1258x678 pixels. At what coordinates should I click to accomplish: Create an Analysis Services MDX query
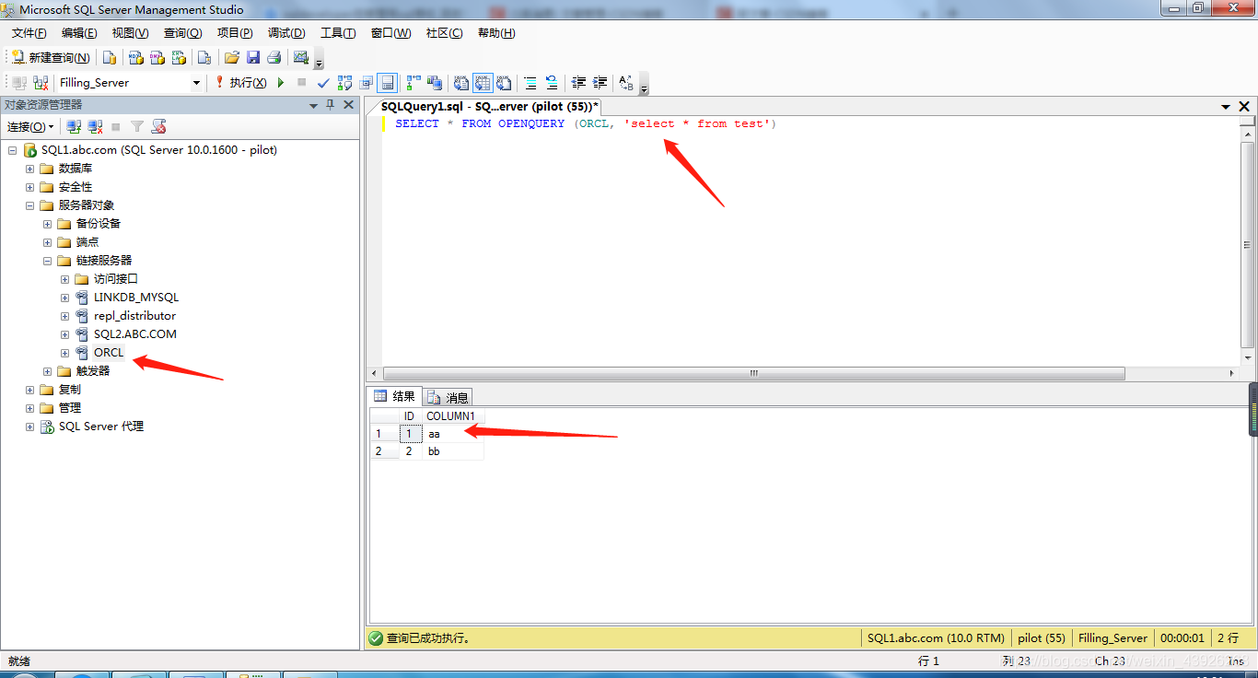pos(135,57)
